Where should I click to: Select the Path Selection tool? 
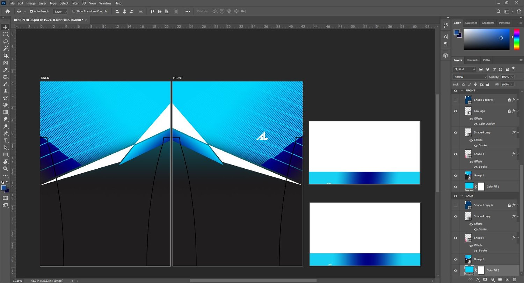5,147
